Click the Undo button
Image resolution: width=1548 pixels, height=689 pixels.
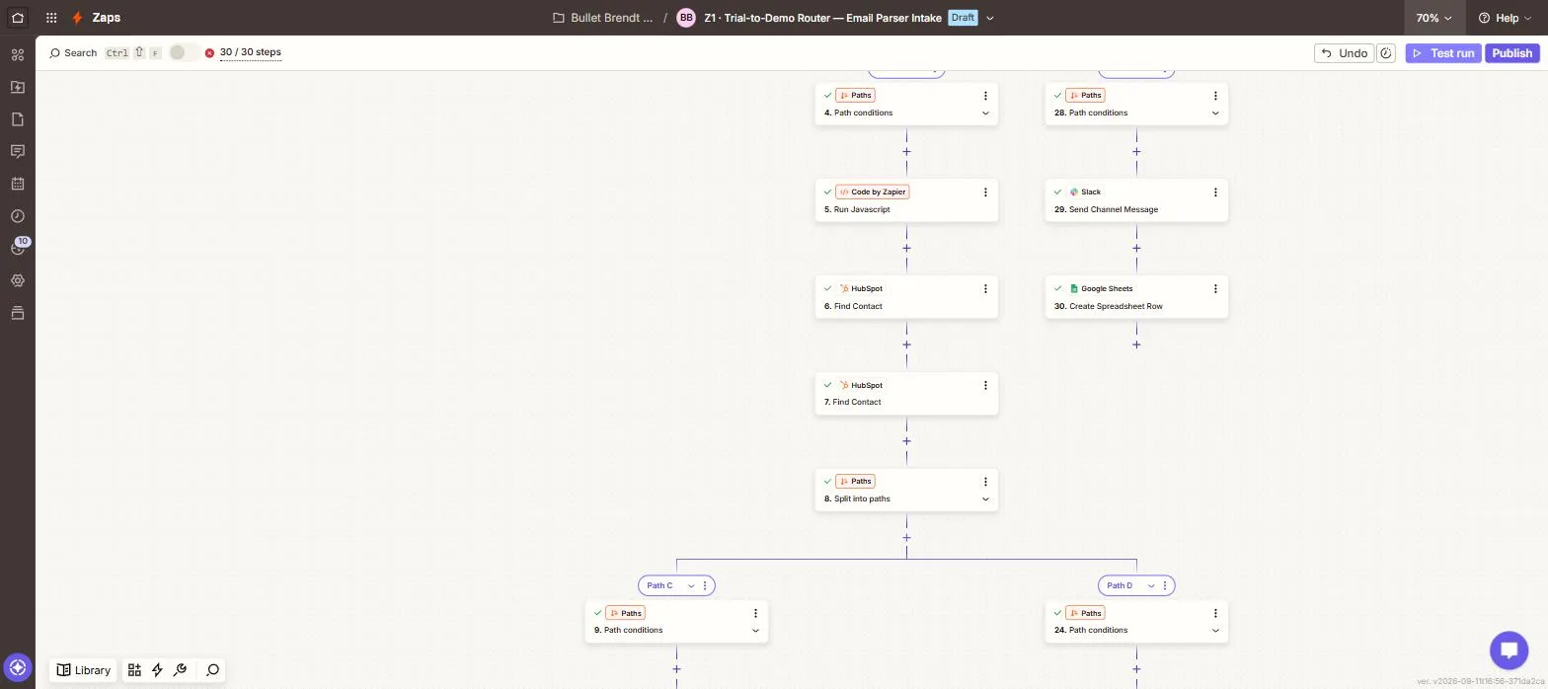(1344, 53)
